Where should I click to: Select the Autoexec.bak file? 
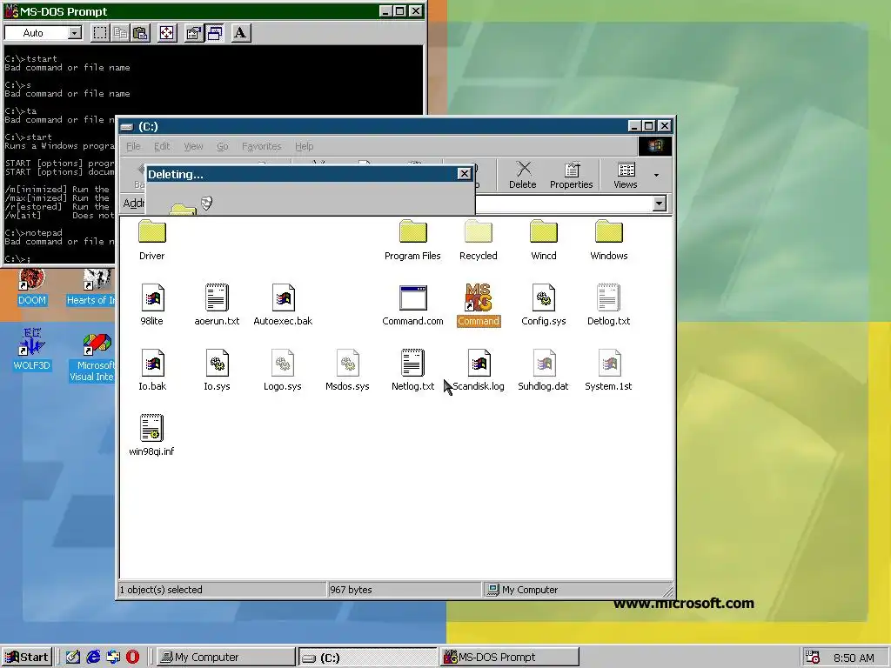pos(283,305)
